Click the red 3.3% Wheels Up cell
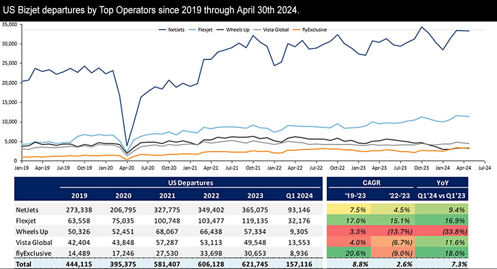Image resolution: width=497 pixels, height=269 pixels. [x=349, y=231]
